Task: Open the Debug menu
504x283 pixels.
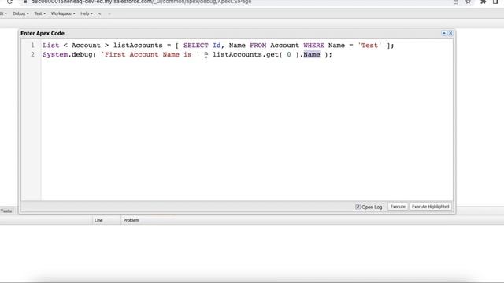Action: [x=20, y=13]
